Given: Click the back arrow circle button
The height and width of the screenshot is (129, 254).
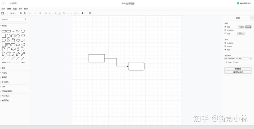Looking at the screenshot, I should tap(4, 3).
